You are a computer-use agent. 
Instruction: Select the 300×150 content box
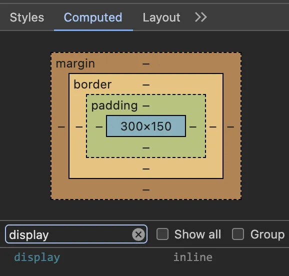146,126
